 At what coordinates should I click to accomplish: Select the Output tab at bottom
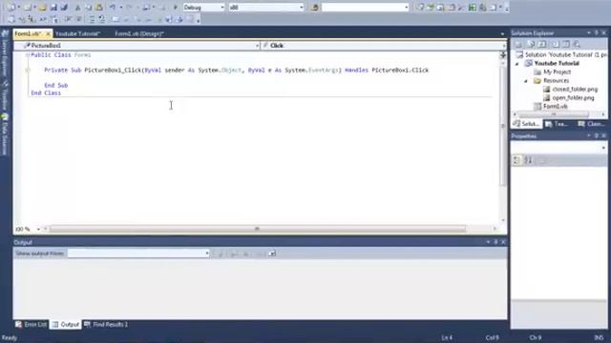(x=66, y=324)
